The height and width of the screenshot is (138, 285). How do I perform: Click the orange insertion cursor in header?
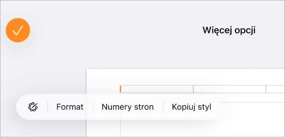pos(120,89)
